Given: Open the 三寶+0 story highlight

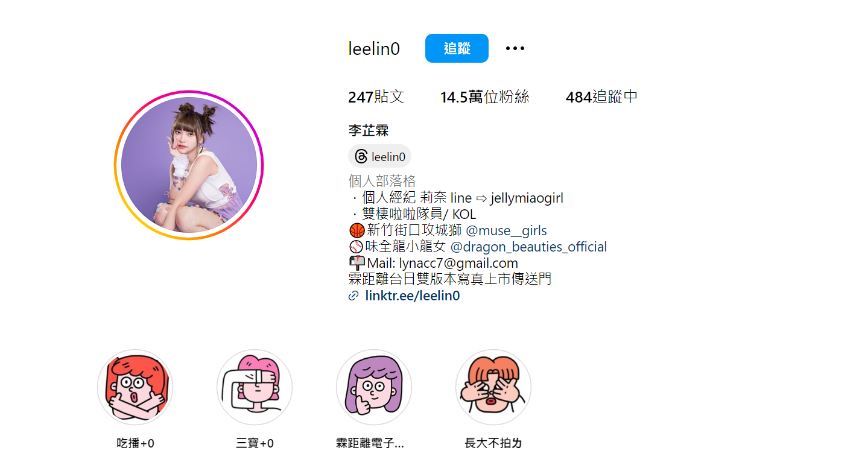Looking at the screenshot, I should pyautogui.click(x=255, y=387).
